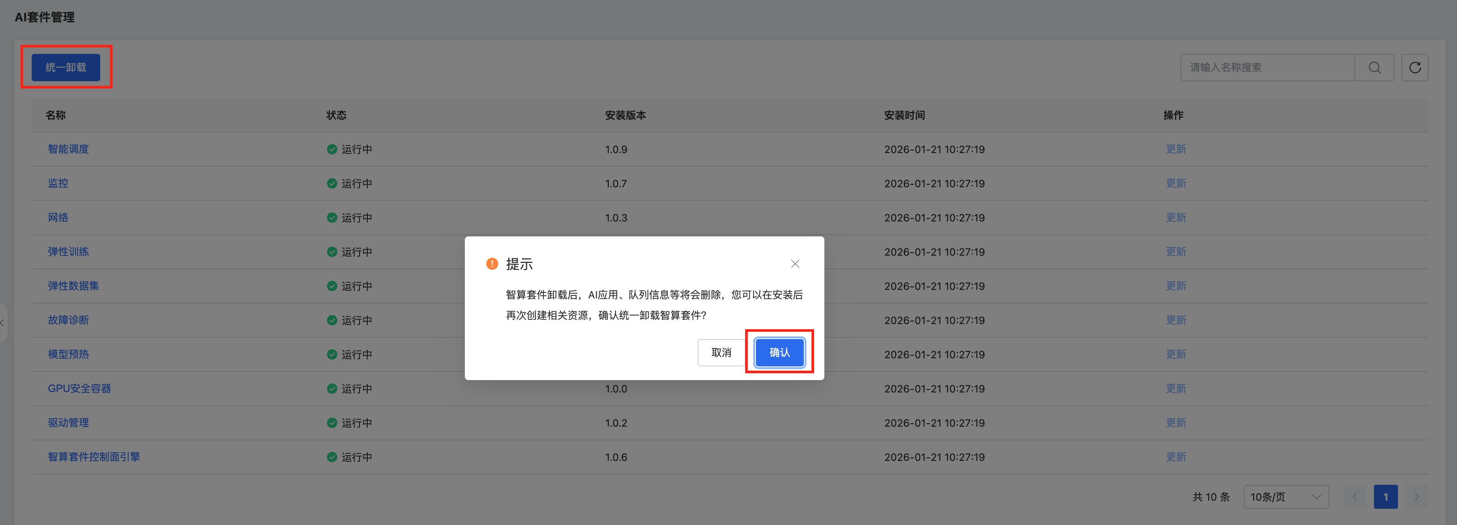Select page 1 in pagination

pyautogui.click(x=1385, y=497)
